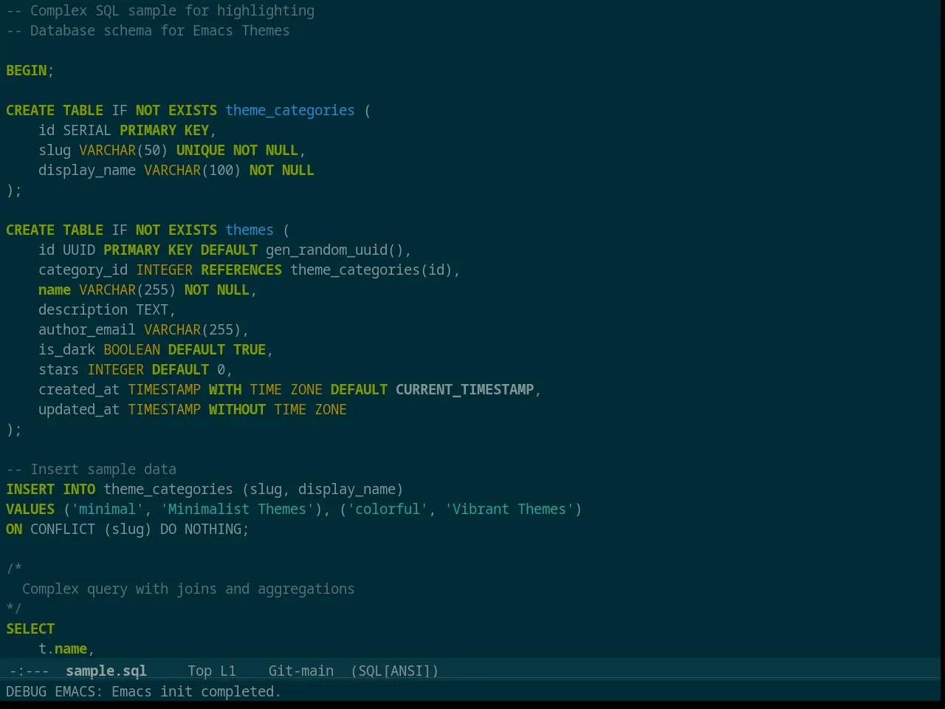Click the Top position indicator in mode line
945x709 pixels.
tap(199, 671)
